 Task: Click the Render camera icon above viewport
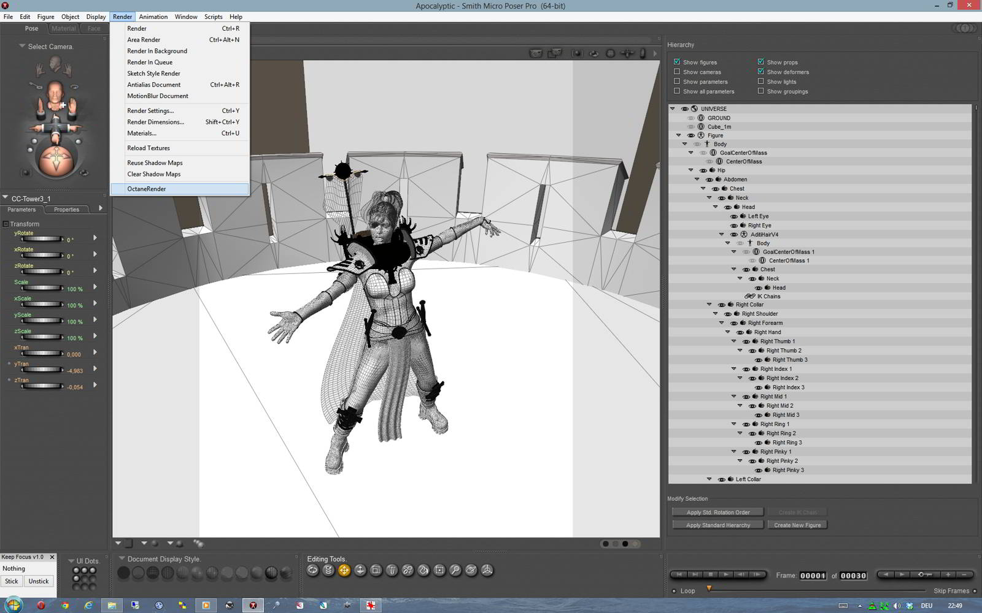[x=536, y=53]
